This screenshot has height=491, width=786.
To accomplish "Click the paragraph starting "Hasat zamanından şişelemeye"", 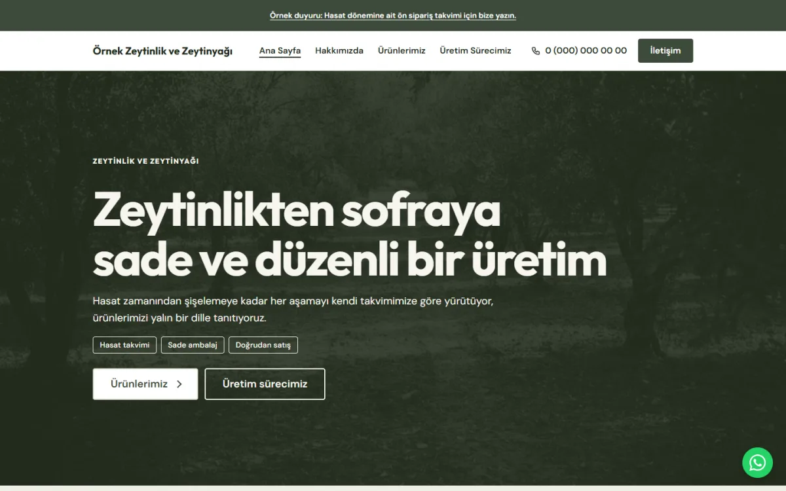I will [293, 310].
